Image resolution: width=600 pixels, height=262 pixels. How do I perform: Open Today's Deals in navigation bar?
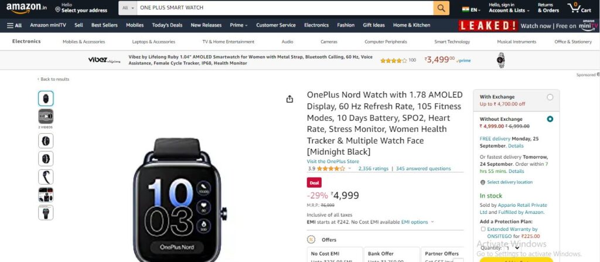[x=167, y=25]
